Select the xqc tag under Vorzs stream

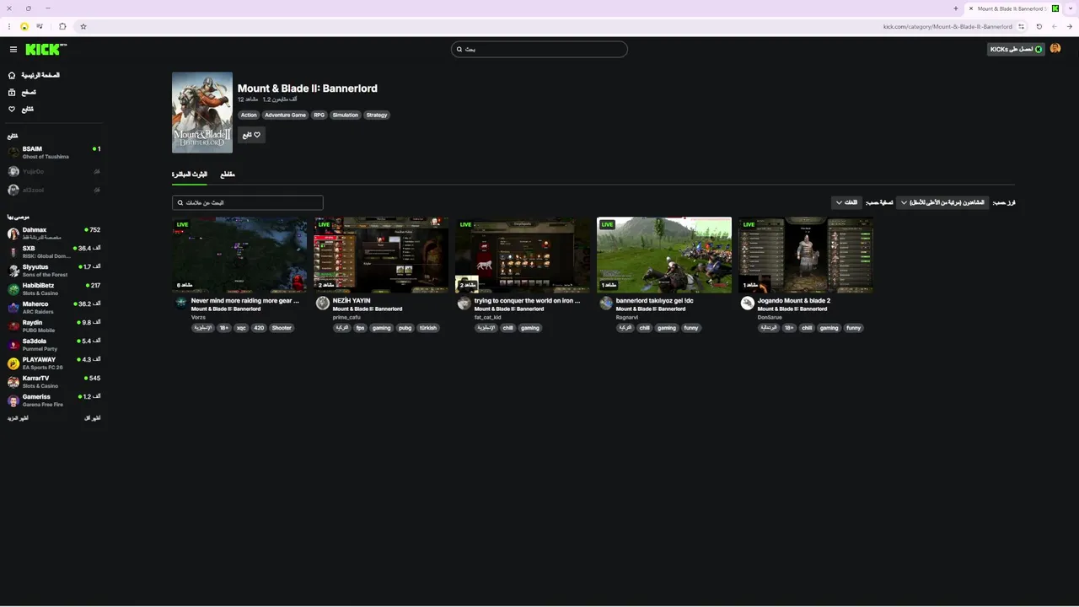point(241,328)
